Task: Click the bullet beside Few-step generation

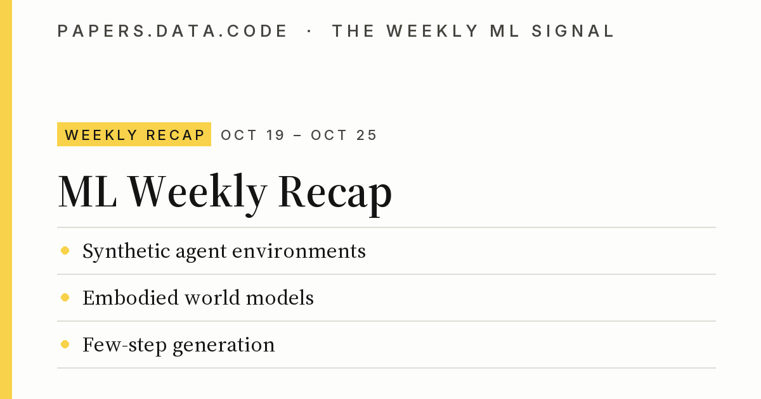Action: tap(65, 345)
